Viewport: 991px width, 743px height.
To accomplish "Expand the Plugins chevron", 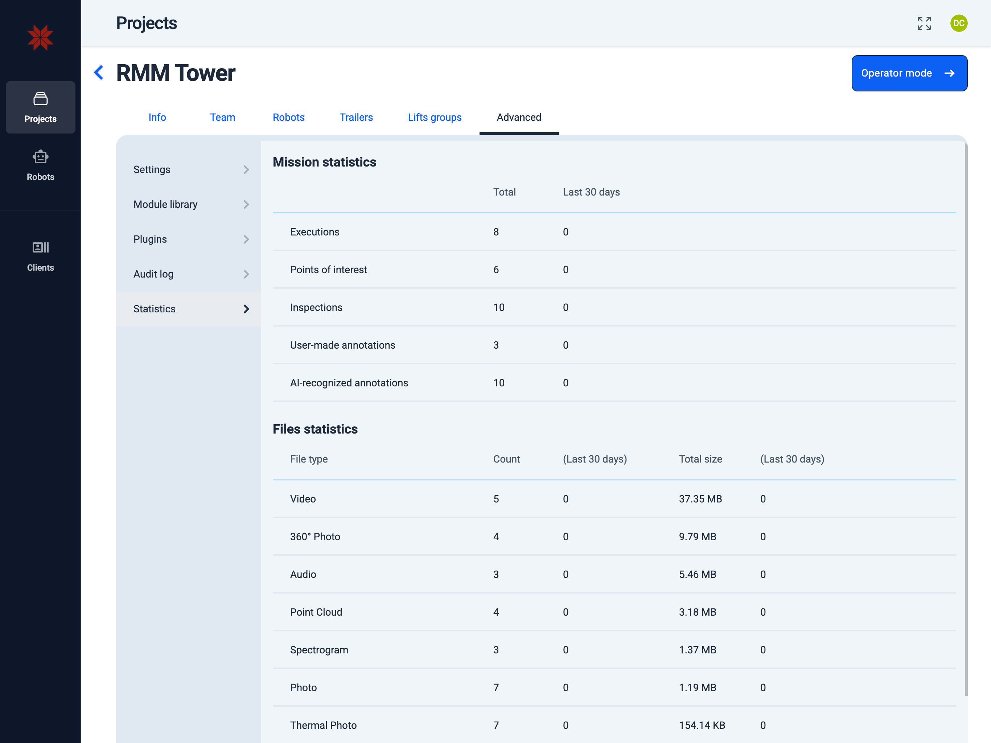I will click(x=246, y=239).
